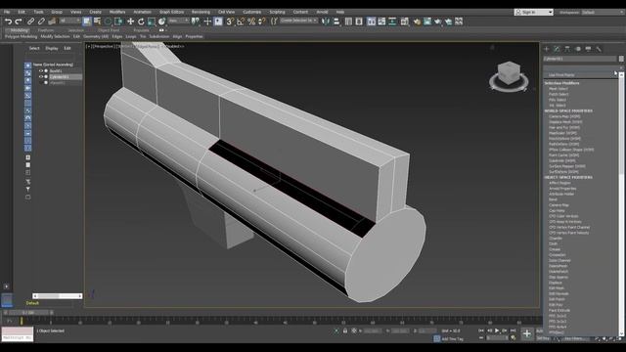Activate the Select and Scale tool
626x352 pixels.
152,22
